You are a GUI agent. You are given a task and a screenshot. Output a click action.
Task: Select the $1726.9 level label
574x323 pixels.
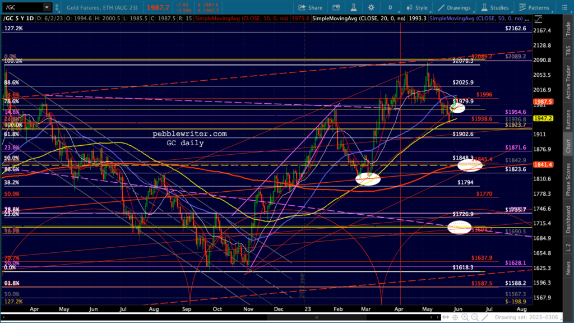[x=462, y=214]
